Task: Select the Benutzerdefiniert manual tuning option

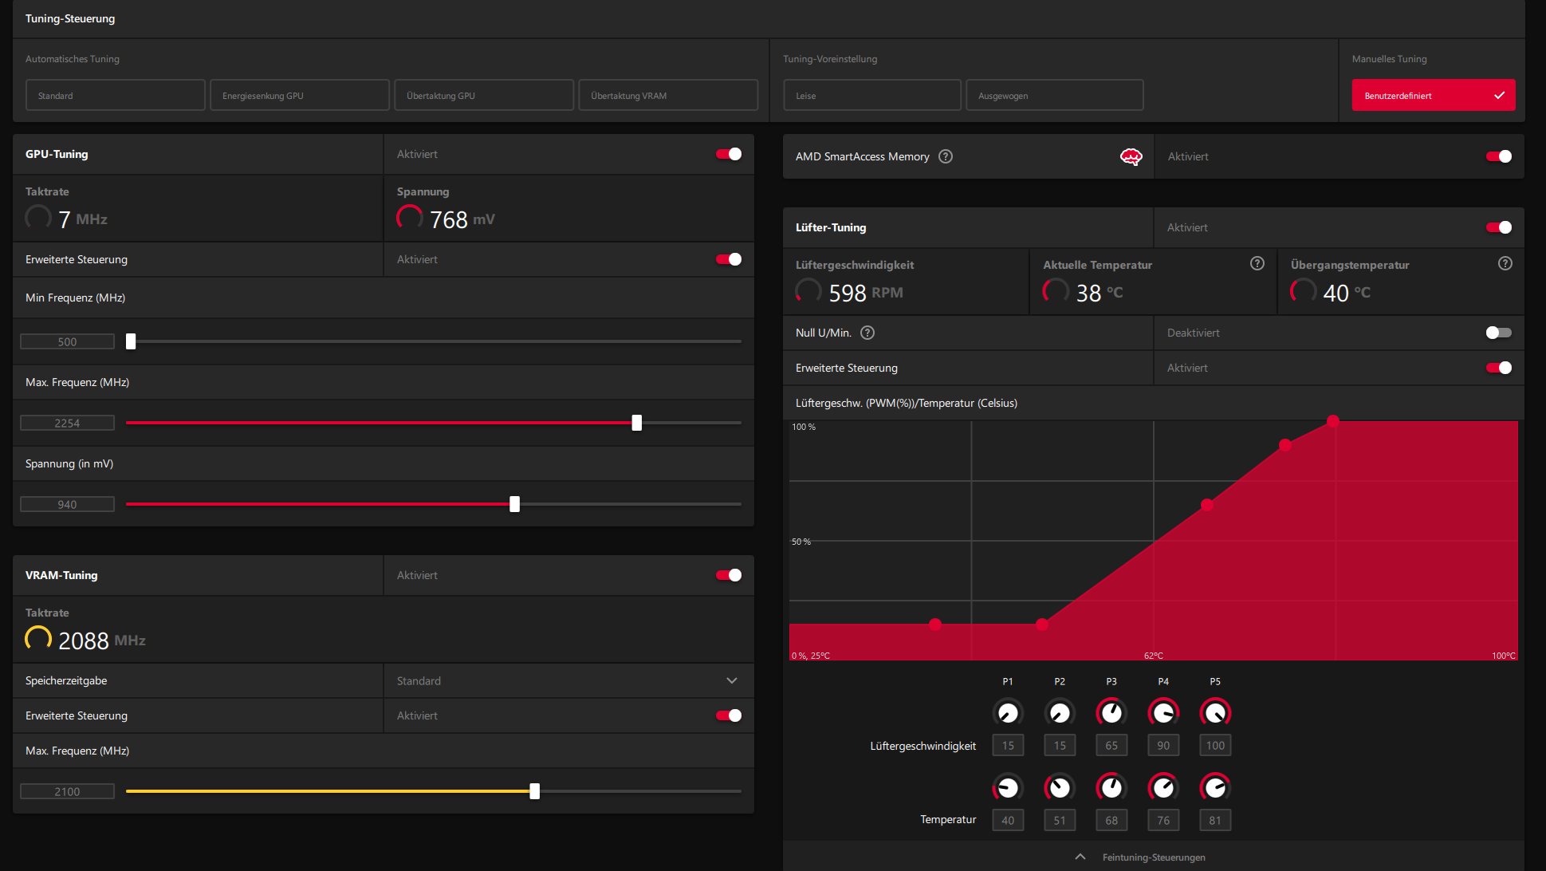Action: [x=1433, y=96]
